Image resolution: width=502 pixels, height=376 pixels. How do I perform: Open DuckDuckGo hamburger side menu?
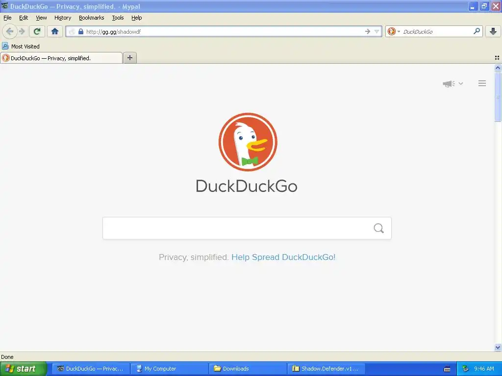point(482,83)
